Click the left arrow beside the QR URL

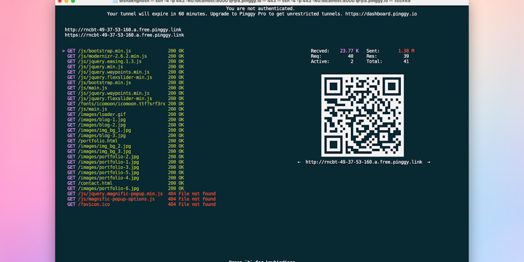[299, 162]
